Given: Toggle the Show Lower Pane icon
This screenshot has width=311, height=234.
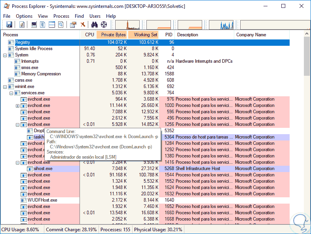Looking at the screenshot, I should point(52,25).
